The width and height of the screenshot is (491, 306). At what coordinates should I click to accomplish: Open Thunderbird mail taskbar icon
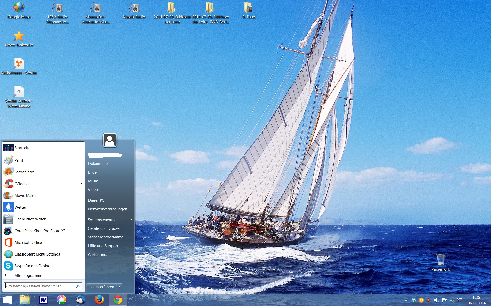click(81, 300)
